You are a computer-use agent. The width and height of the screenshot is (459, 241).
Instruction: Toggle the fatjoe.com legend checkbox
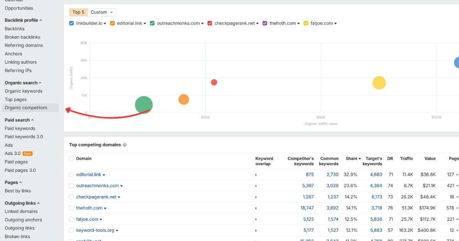tap(306, 23)
